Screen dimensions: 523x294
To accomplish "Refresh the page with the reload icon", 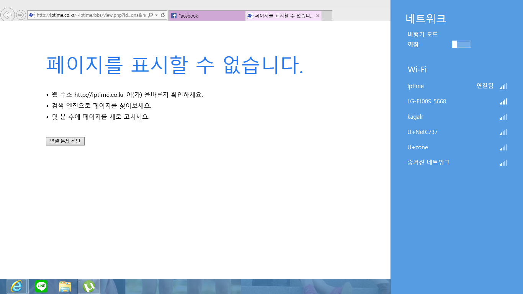I will click(163, 15).
